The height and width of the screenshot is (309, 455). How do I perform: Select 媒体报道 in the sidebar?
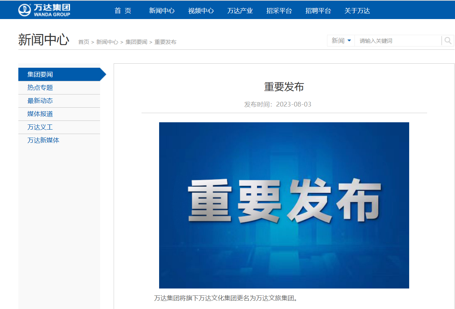point(59,114)
